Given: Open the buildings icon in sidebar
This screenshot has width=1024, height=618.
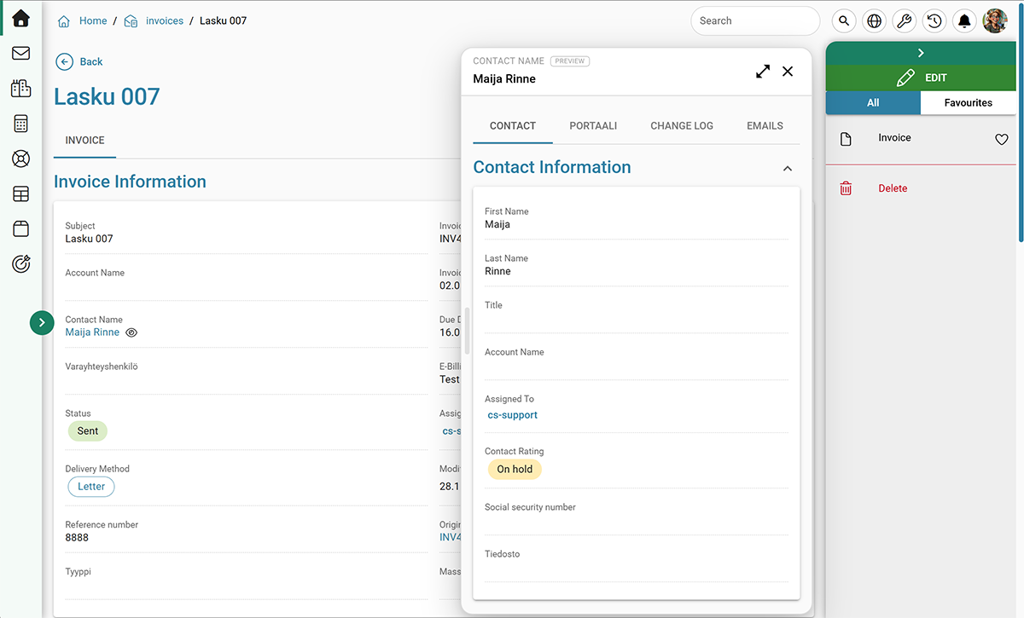Looking at the screenshot, I should 20,88.
